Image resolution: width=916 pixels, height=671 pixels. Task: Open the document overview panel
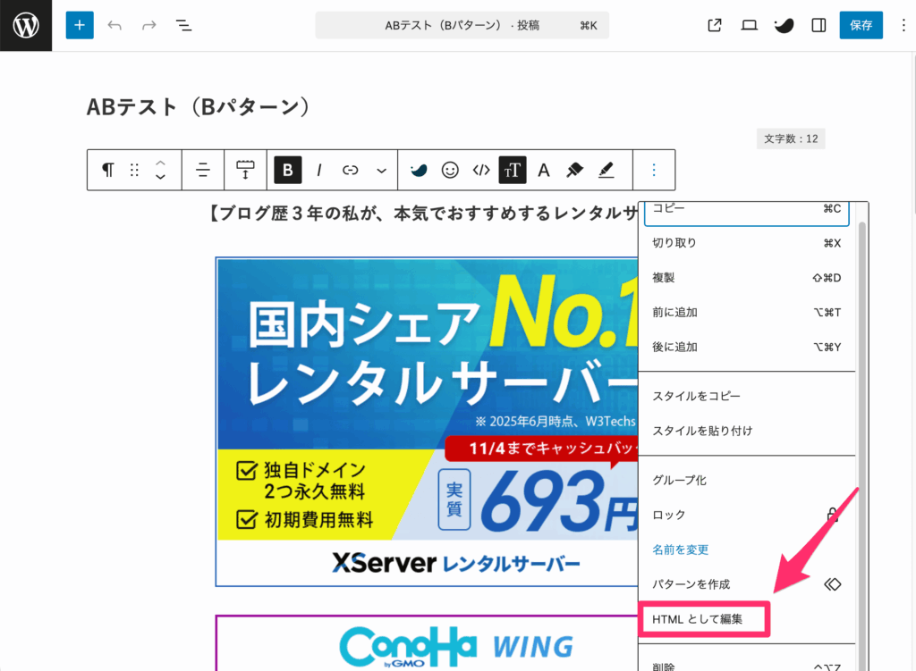[x=183, y=25]
